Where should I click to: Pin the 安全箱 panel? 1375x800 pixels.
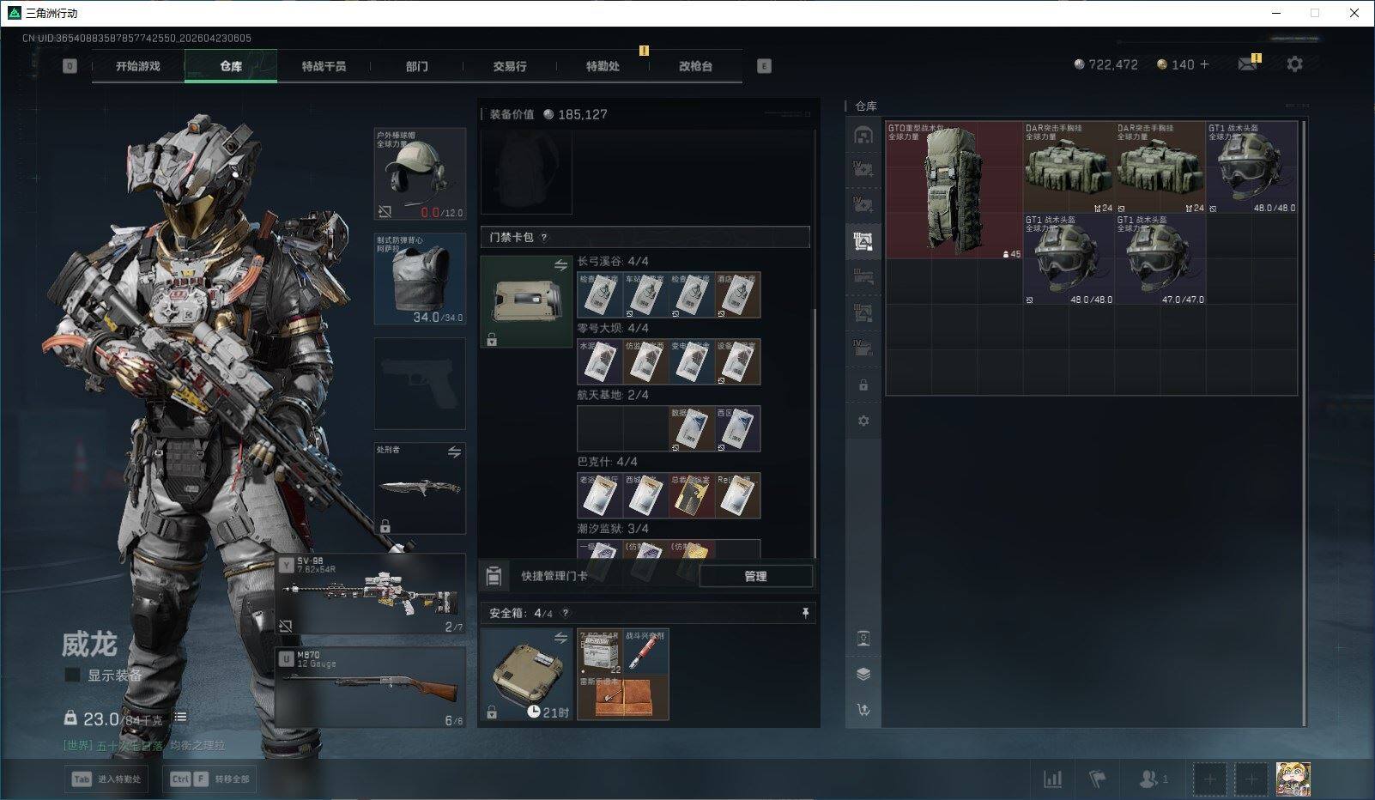pos(805,613)
